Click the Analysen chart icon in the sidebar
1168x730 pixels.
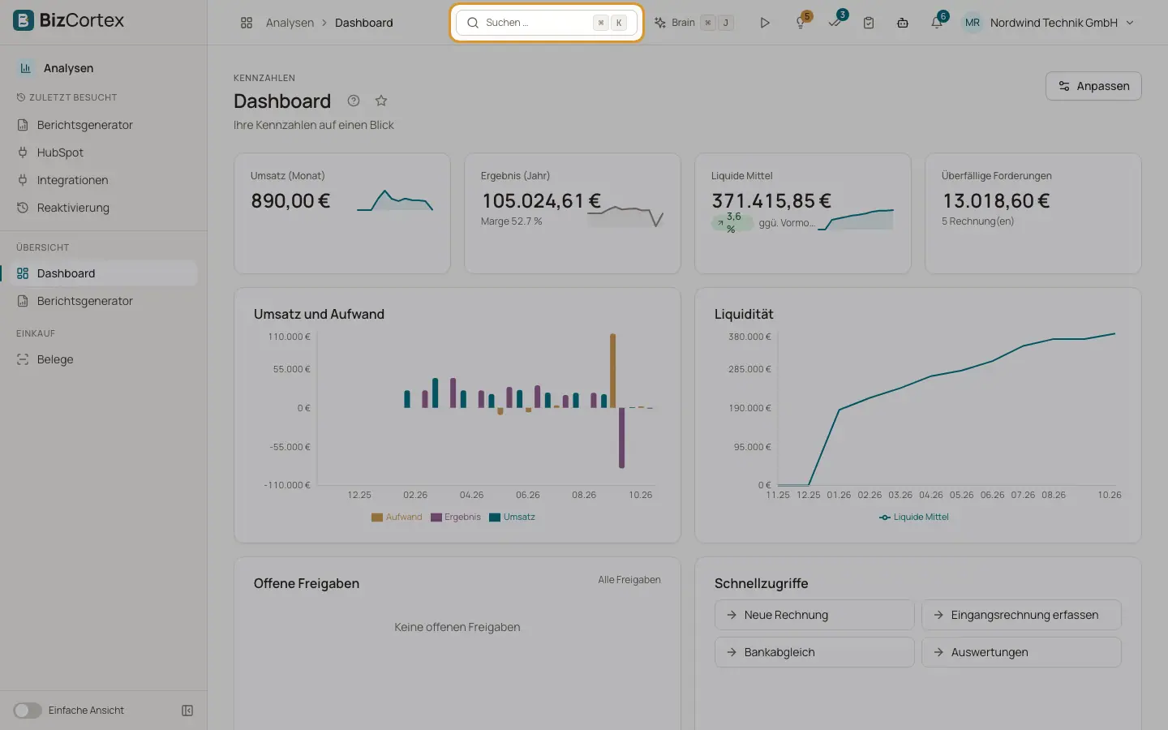click(25, 68)
